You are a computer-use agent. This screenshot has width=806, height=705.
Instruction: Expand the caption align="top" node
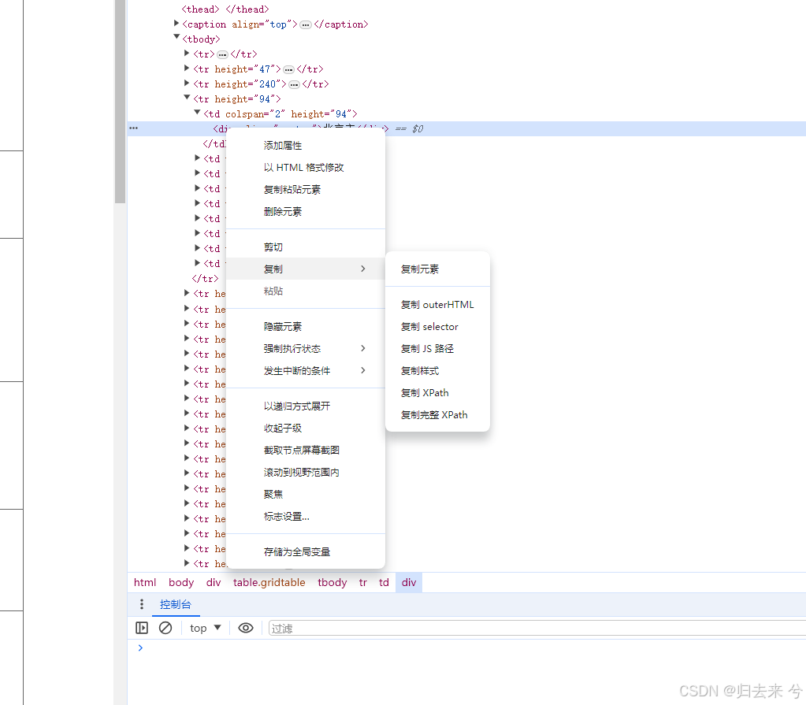(x=176, y=23)
